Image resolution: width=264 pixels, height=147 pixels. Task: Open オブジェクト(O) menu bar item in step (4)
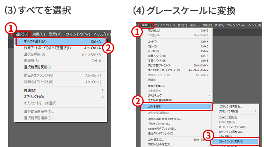[x=165, y=25]
